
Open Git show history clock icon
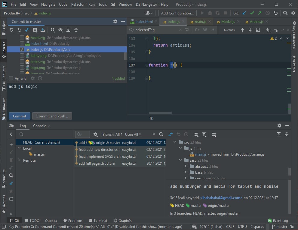click(x=268, y=13)
